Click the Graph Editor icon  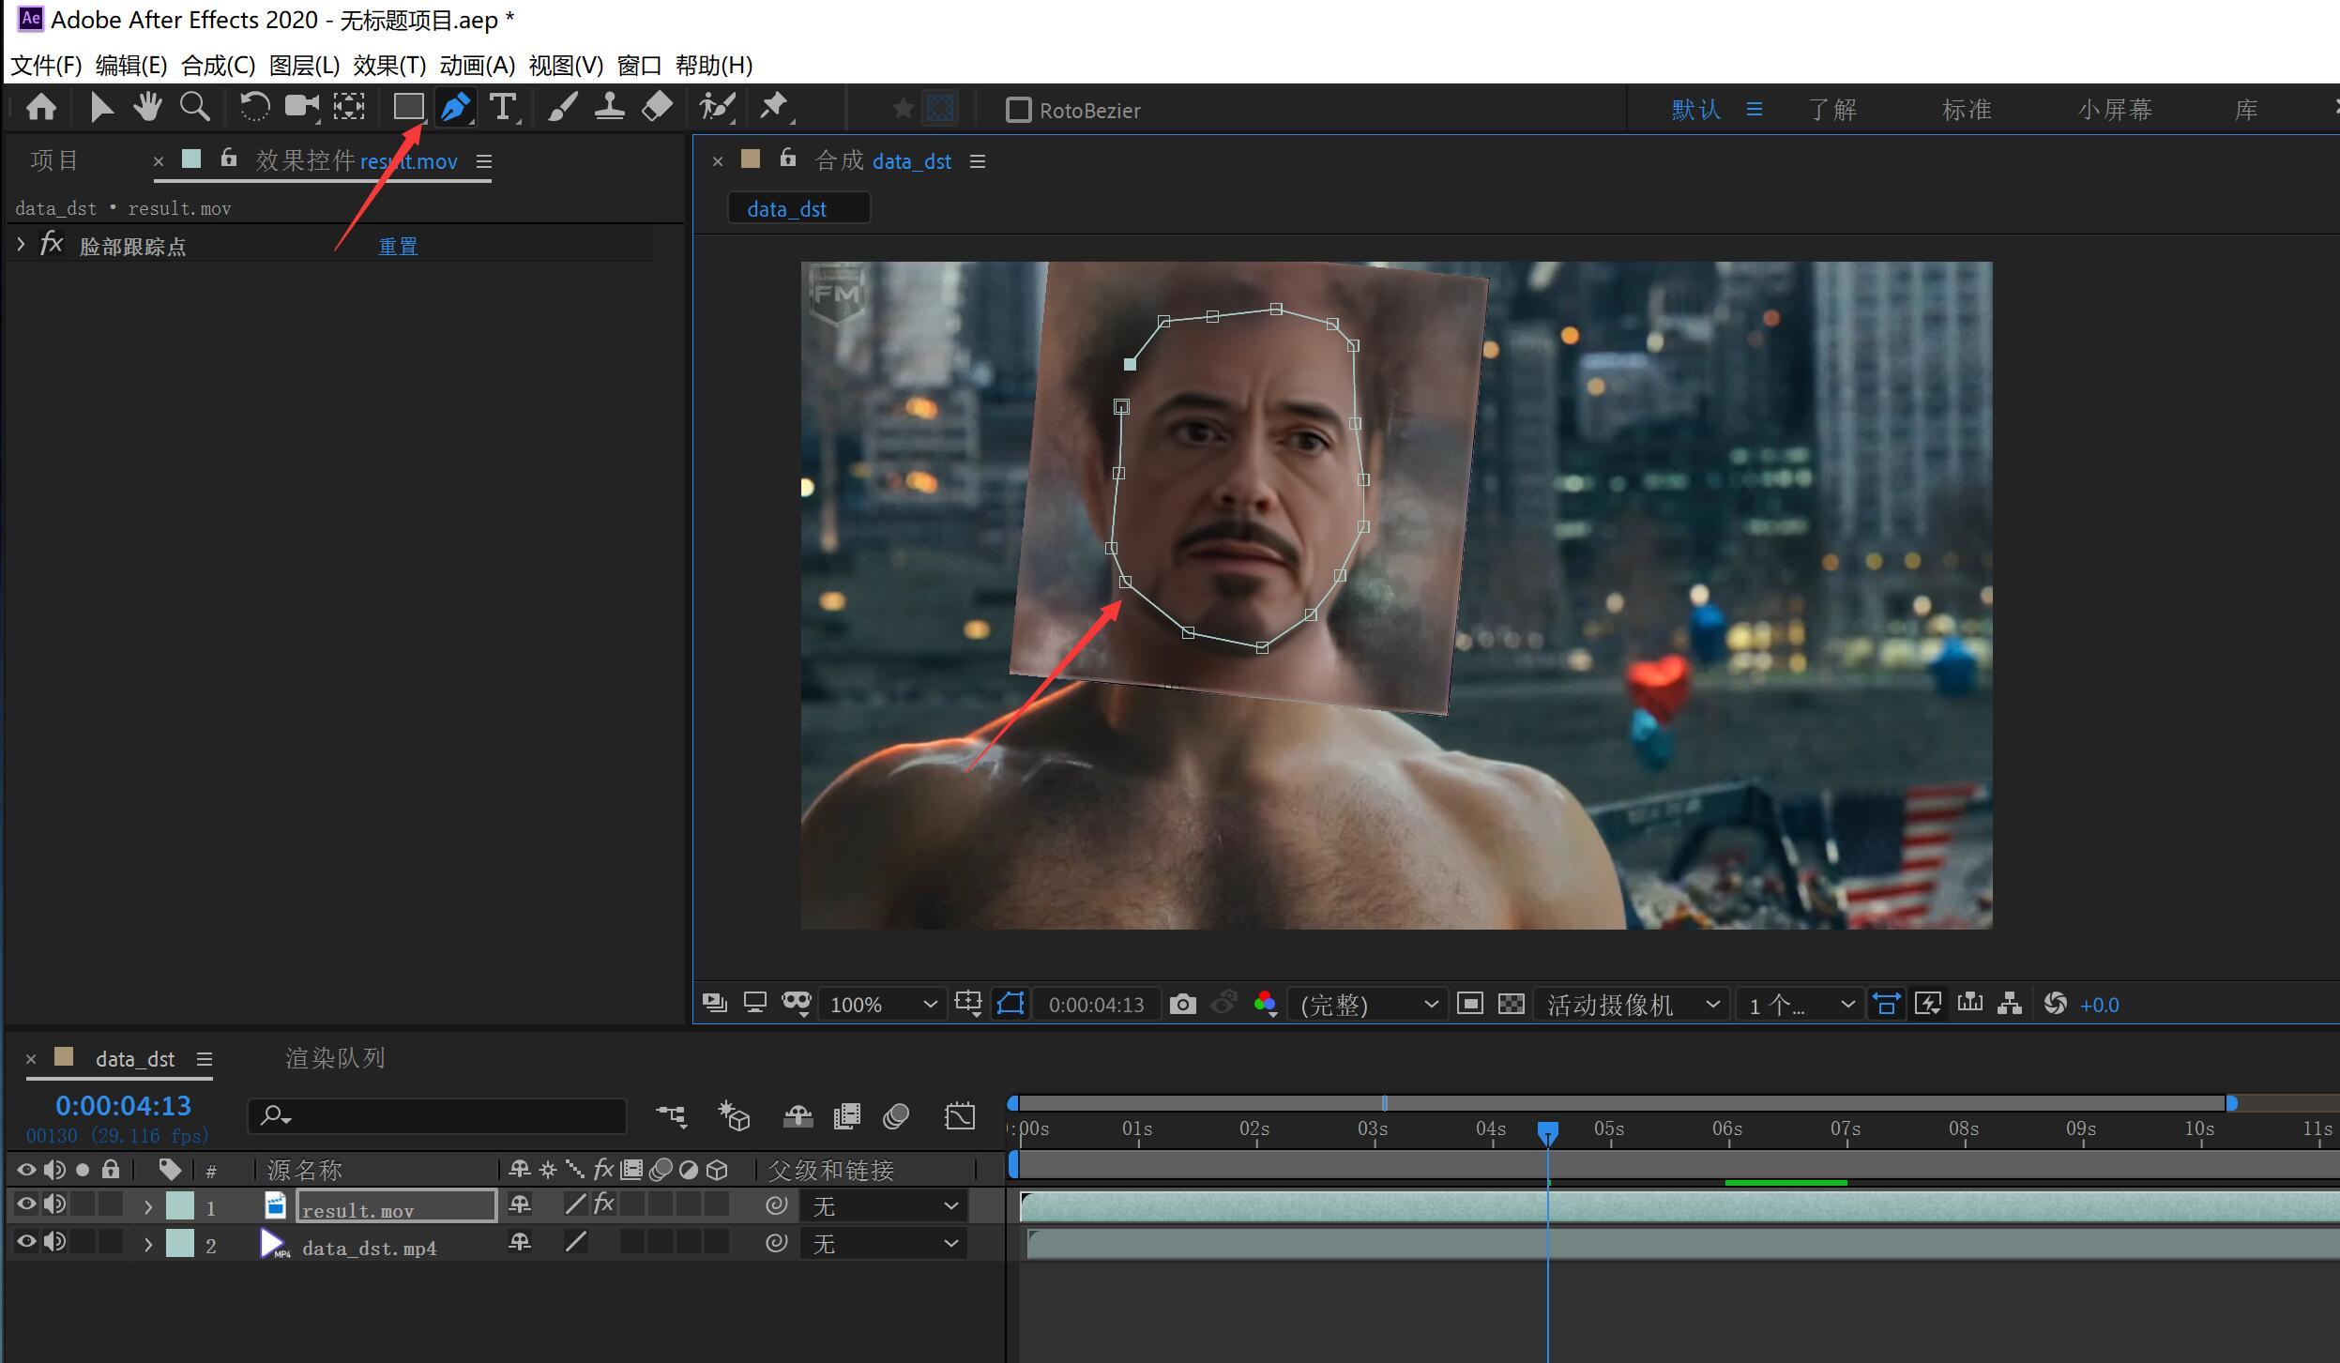[960, 1116]
